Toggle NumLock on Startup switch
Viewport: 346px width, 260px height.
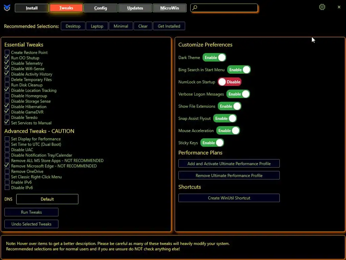(229, 82)
